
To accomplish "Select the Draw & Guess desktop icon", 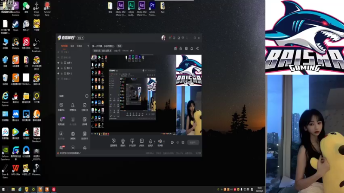I will (x=5, y=171).
